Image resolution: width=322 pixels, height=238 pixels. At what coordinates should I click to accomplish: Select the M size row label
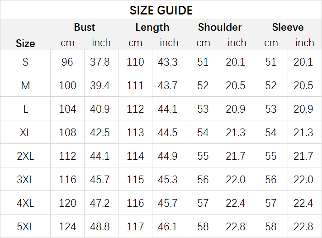coord(25,86)
